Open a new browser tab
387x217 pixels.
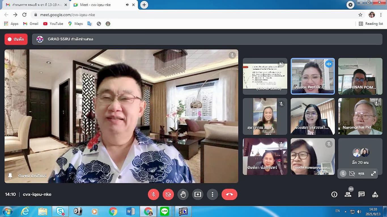click(x=144, y=5)
